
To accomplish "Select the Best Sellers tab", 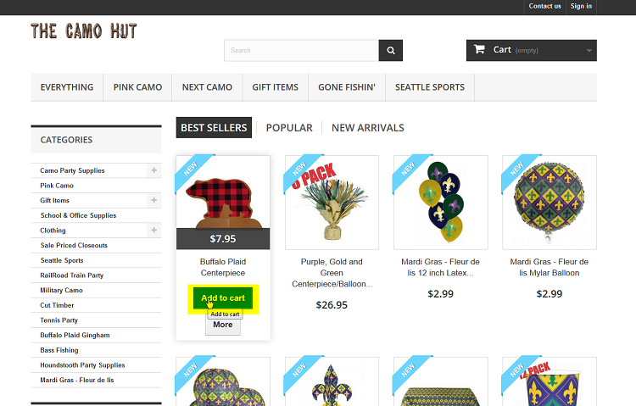I will [x=214, y=128].
